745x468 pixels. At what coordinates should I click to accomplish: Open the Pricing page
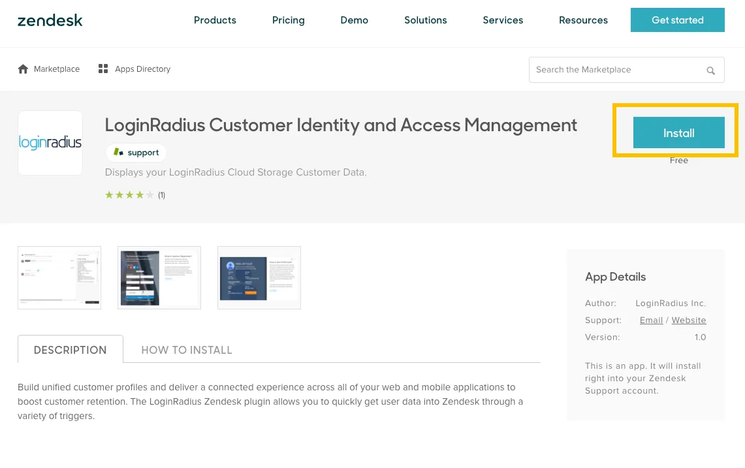point(288,20)
